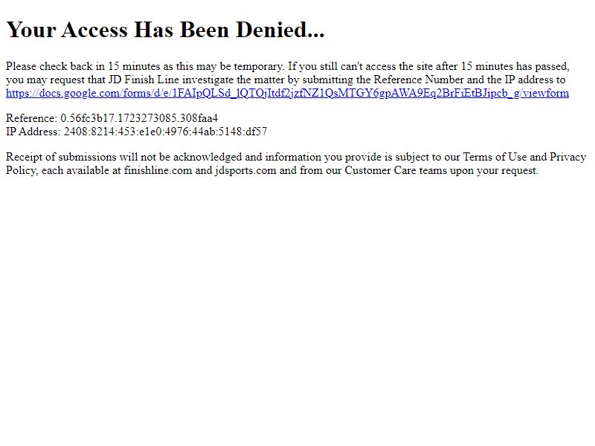Click the words "Reference Number" in first paragraph
The height and width of the screenshot is (446, 595).
[x=419, y=80]
